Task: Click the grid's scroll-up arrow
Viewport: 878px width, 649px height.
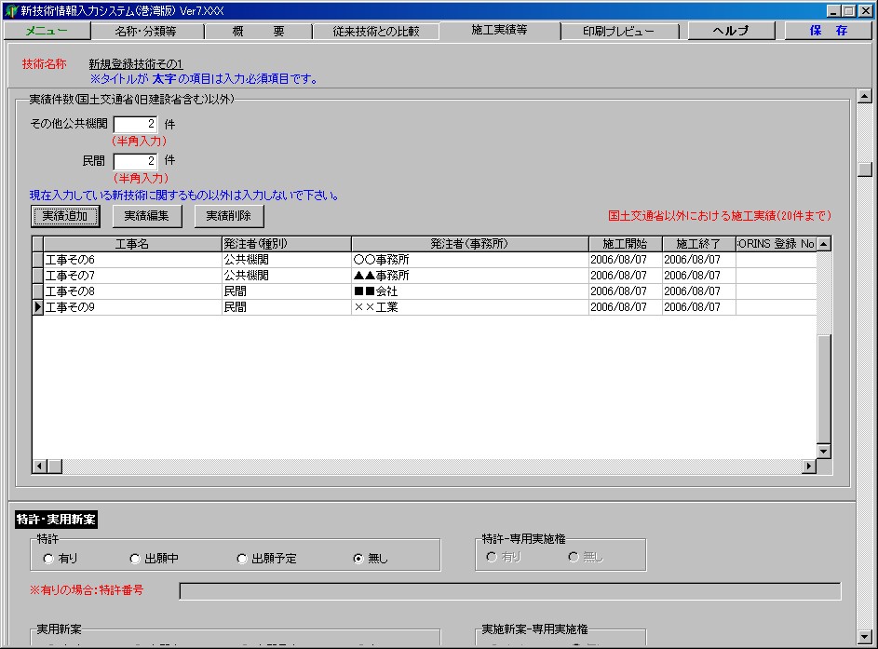Action: click(x=823, y=244)
